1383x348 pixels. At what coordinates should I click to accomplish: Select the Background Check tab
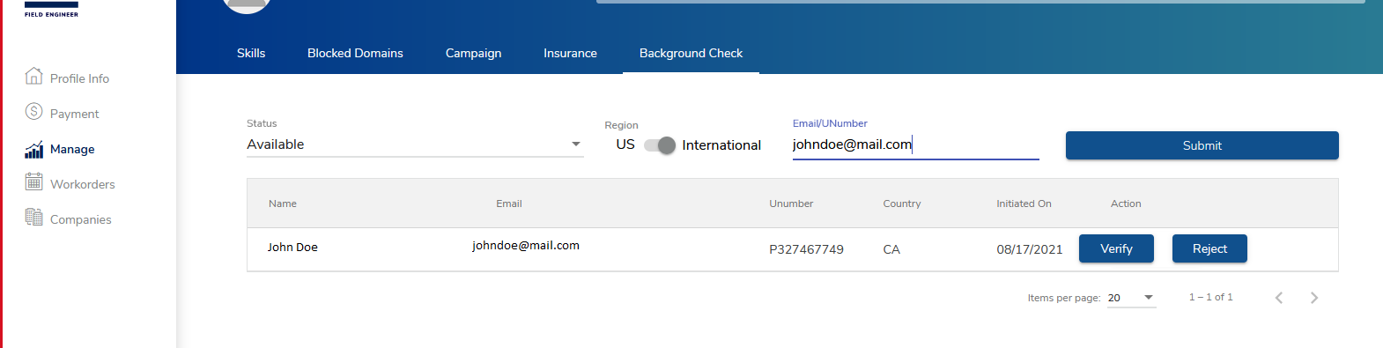[691, 53]
